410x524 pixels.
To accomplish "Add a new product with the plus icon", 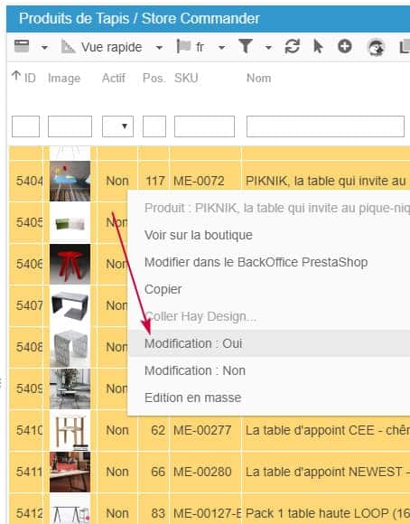I will [x=344, y=46].
